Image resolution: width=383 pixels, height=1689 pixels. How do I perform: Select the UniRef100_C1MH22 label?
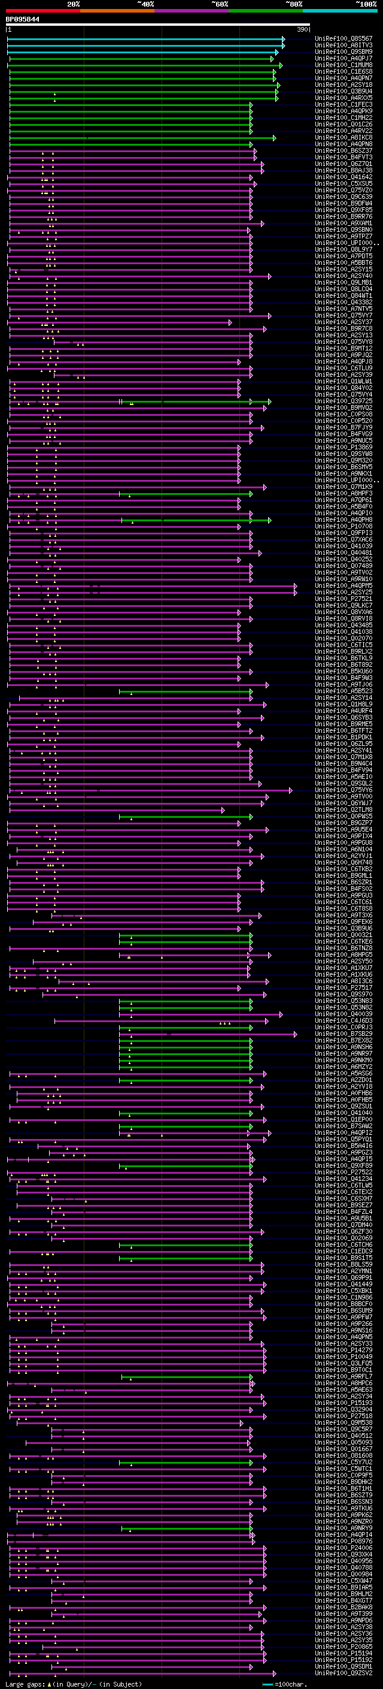344,117
